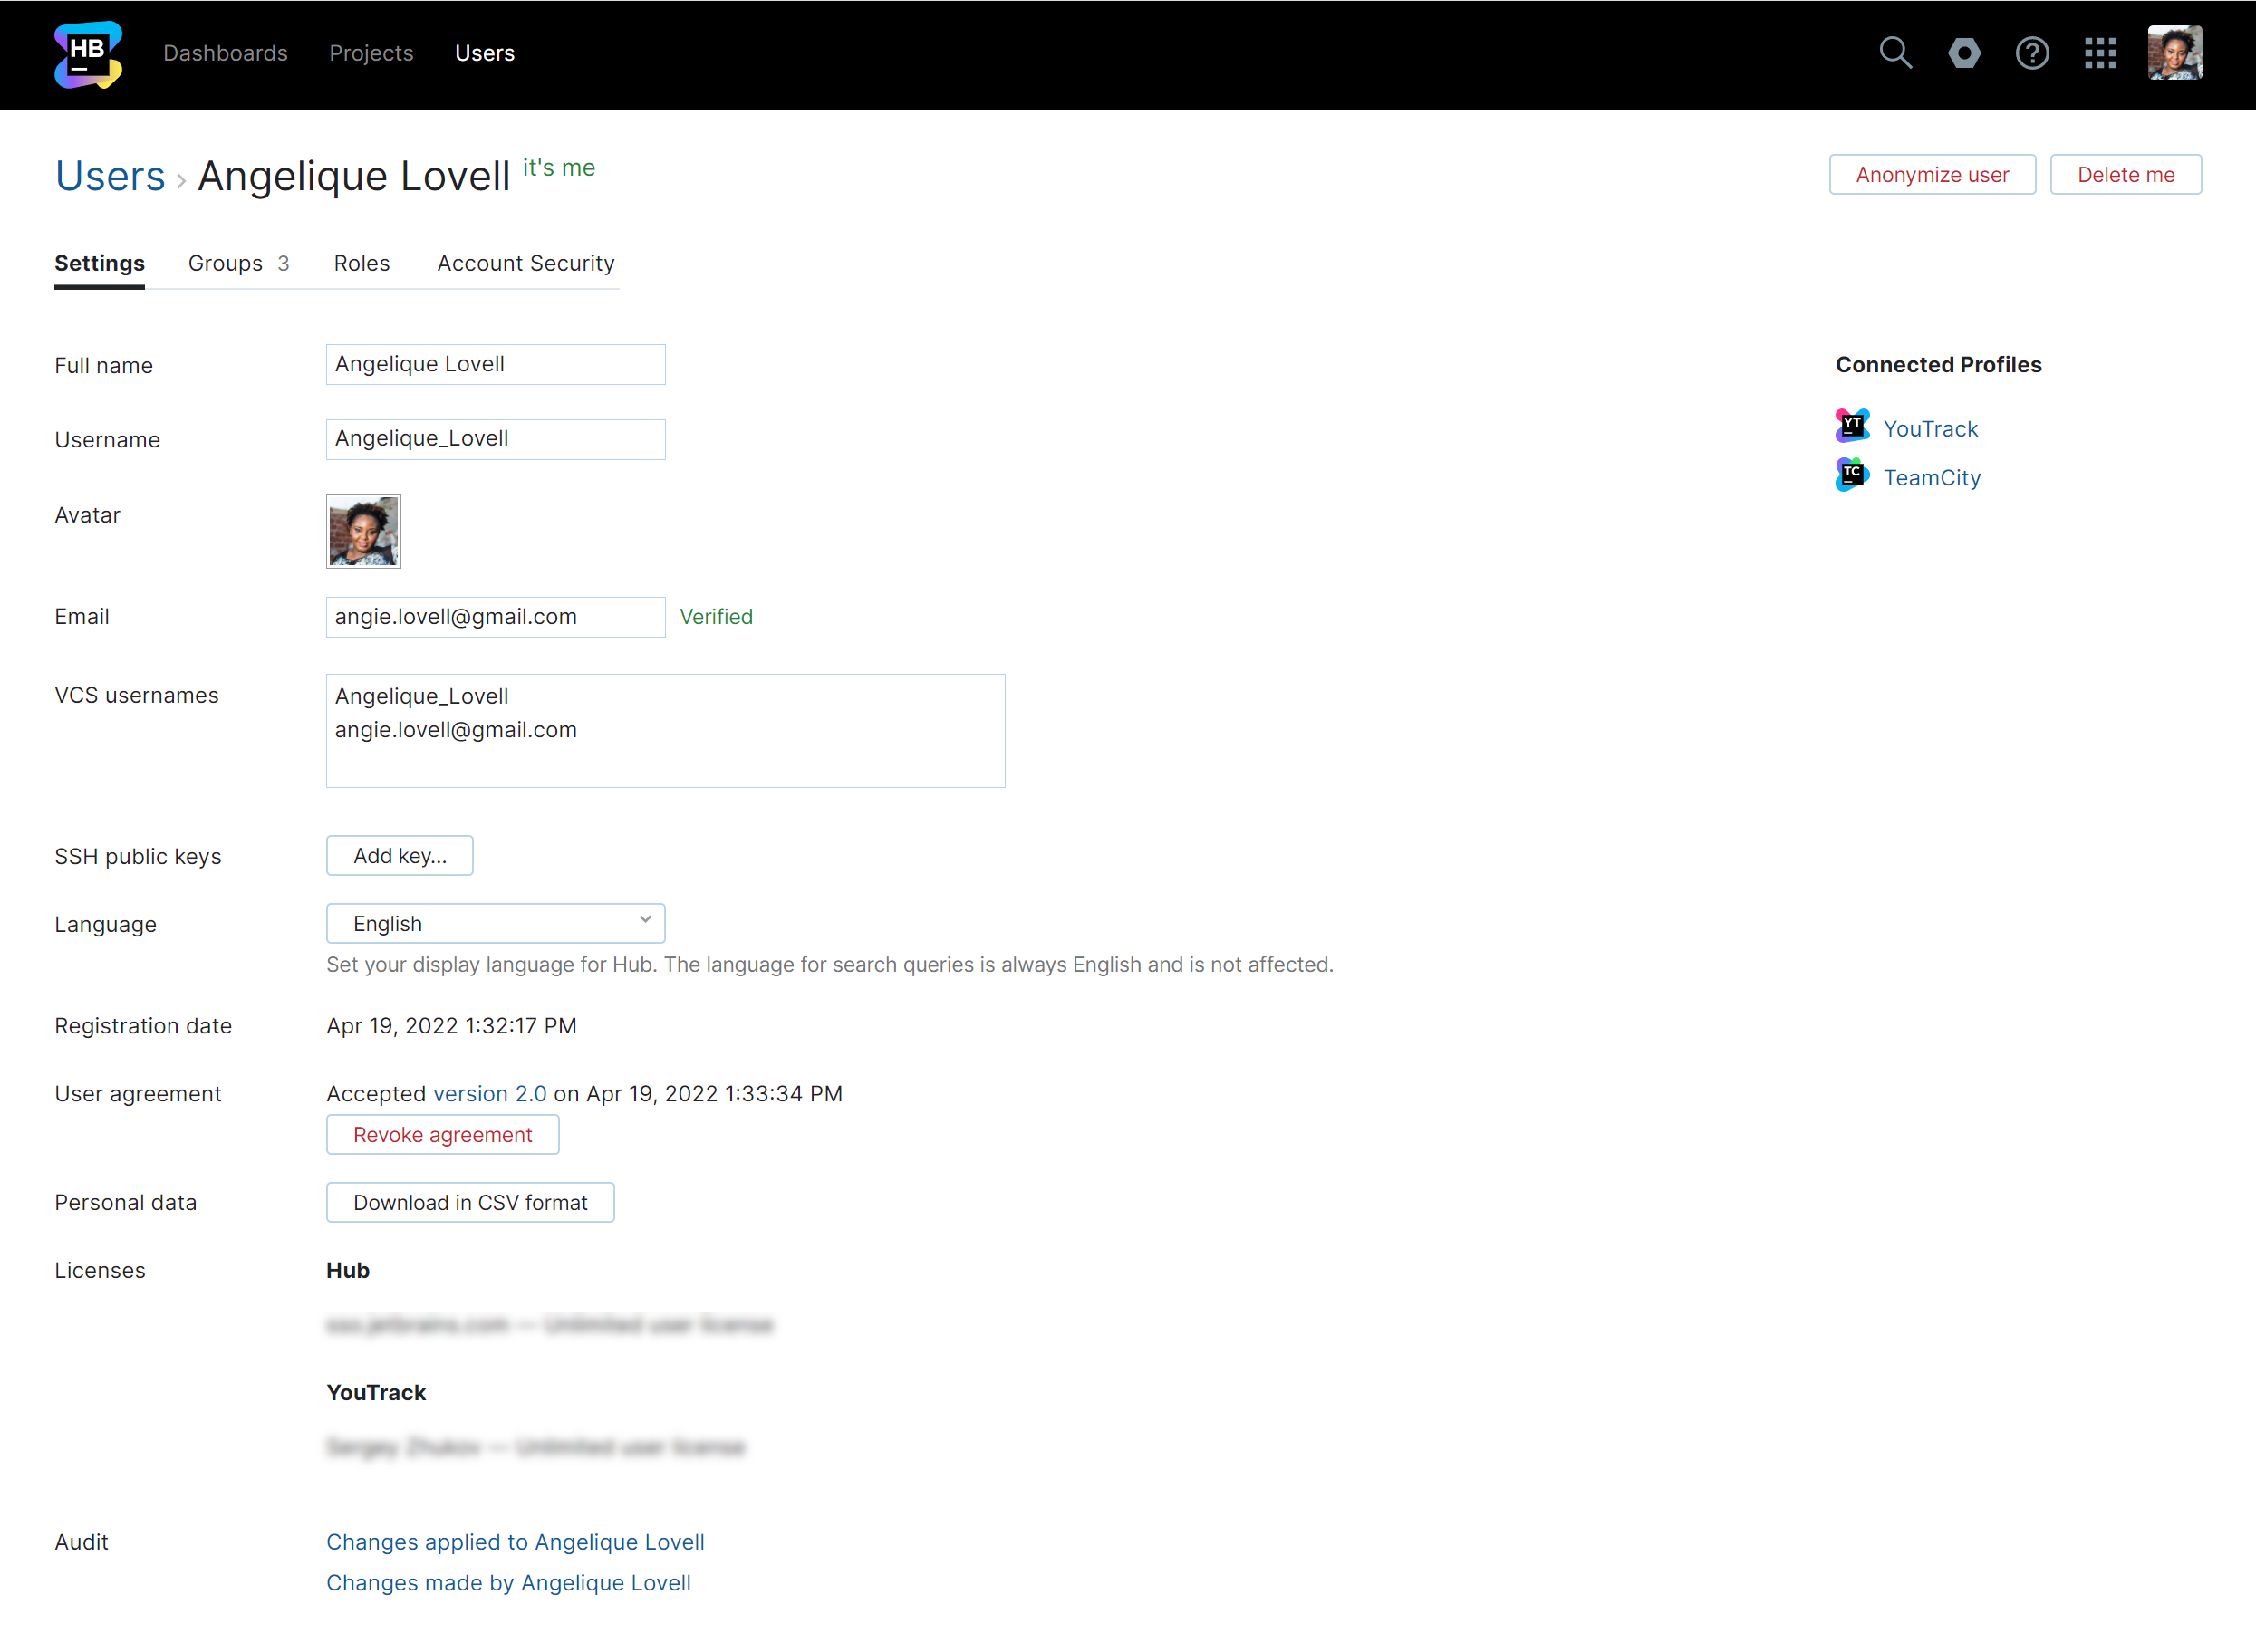Click the help question mark icon
Viewport: 2256px width, 1652px height.
tap(2032, 53)
